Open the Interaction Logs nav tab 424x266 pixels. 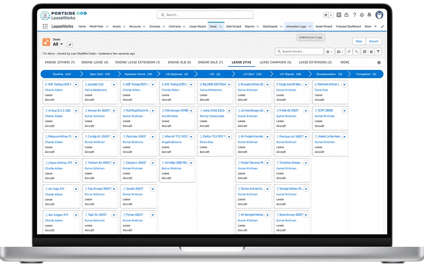pos(296,26)
